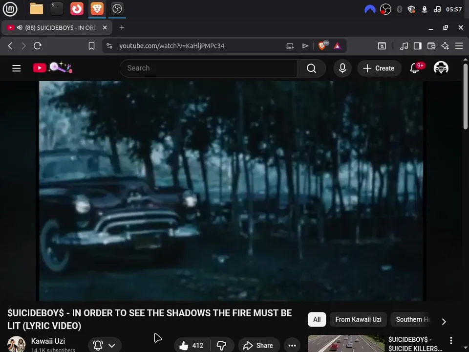Open site settings icon in address bar
This screenshot has width=469, height=352.
coord(109,46)
